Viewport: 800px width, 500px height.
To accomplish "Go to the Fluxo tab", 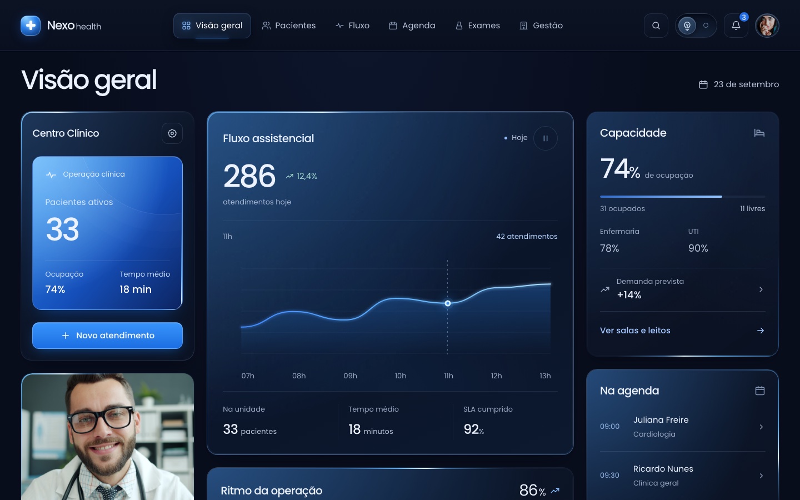I will coord(353,26).
